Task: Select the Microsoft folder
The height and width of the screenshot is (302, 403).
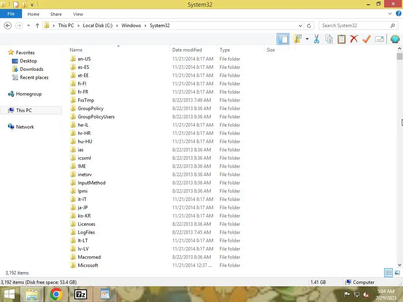Action: (x=88, y=265)
